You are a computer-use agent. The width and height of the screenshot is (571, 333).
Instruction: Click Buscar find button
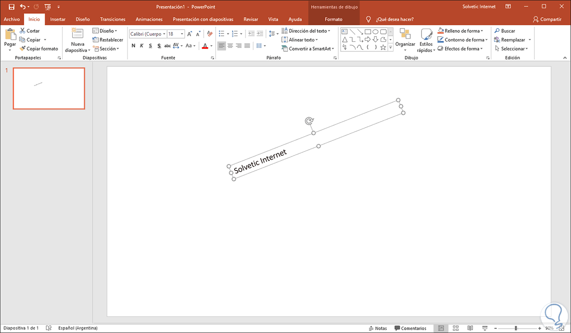(x=505, y=31)
